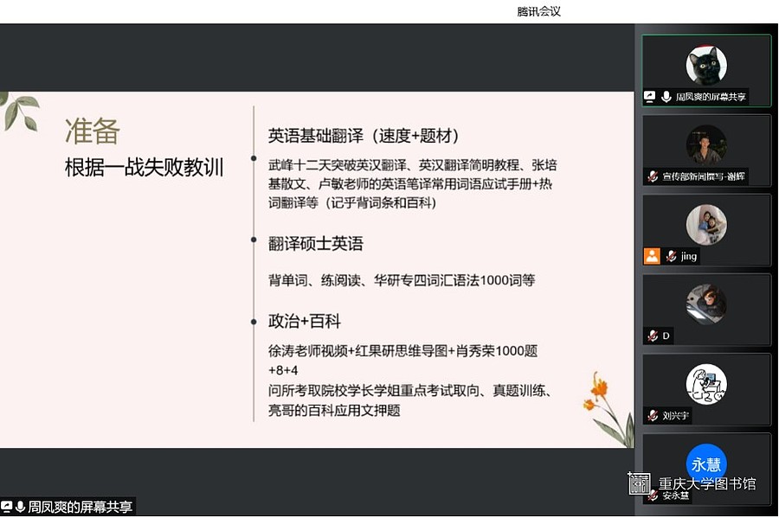Select the 宣传部新闻撰写-谢辉 name label

pos(704,176)
